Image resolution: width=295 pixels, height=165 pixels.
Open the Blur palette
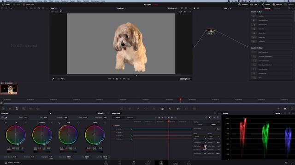point(170,109)
